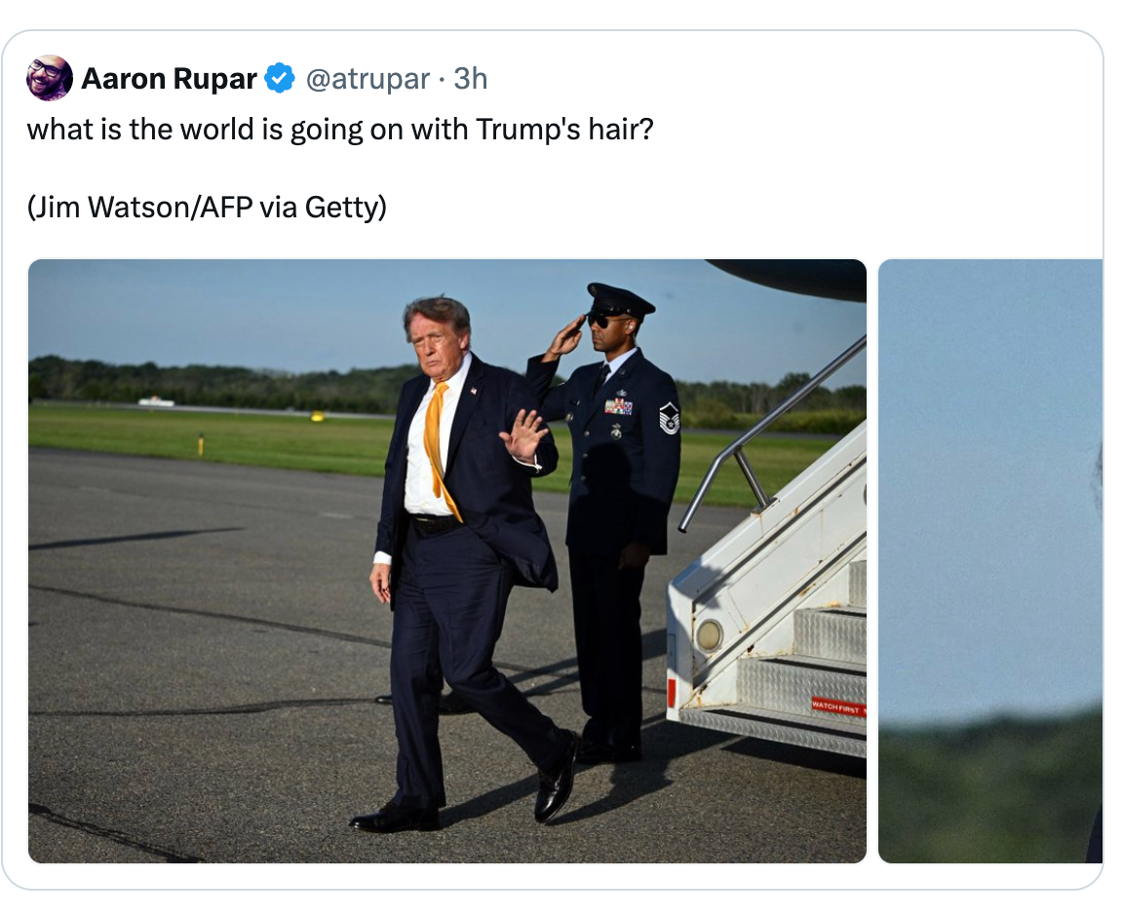Open the tarmac photo of two men
The width and height of the screenshot is (1123, 916).
[447, 560]
